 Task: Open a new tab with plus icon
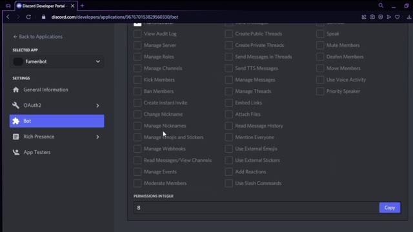click(x=82, y=6)
